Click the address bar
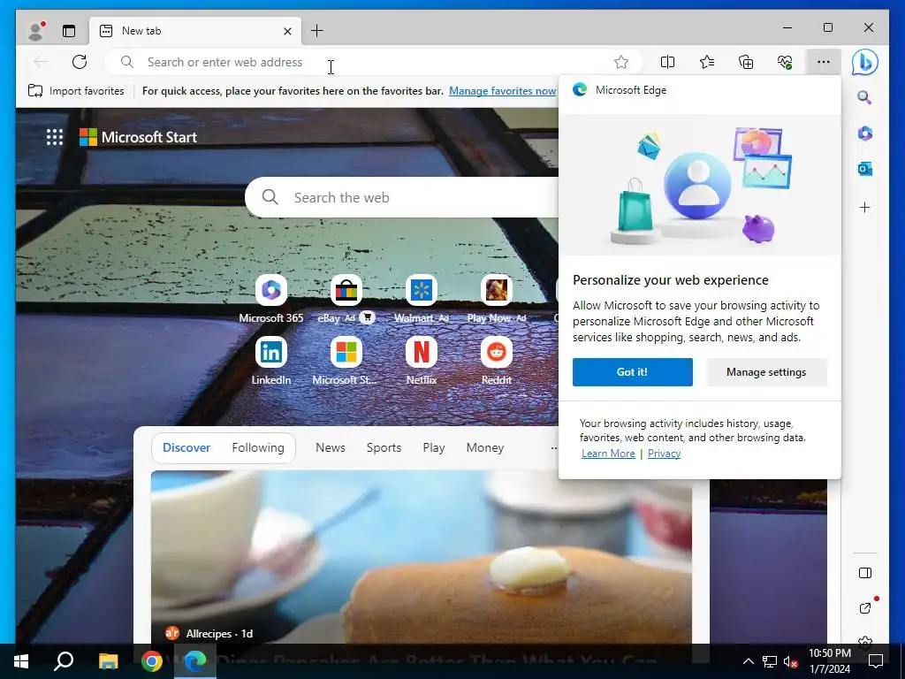Image resolution: width=905 pixels, height=679 pixels. pos(372,62)
